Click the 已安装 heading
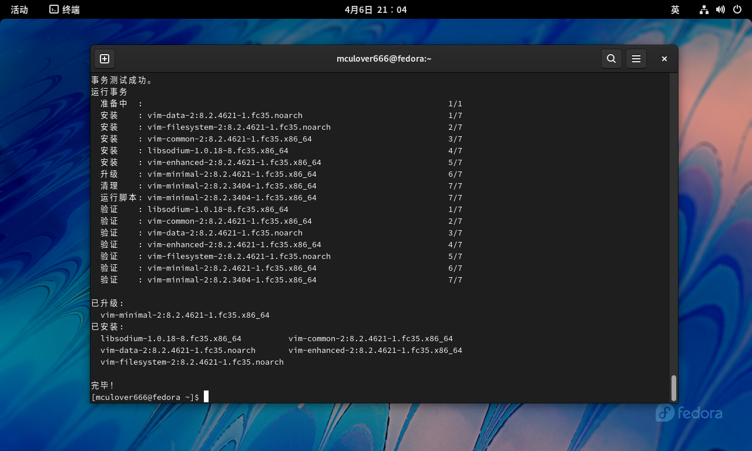The image size is (752, 451). pyautogui.click(x=108, y=327)
